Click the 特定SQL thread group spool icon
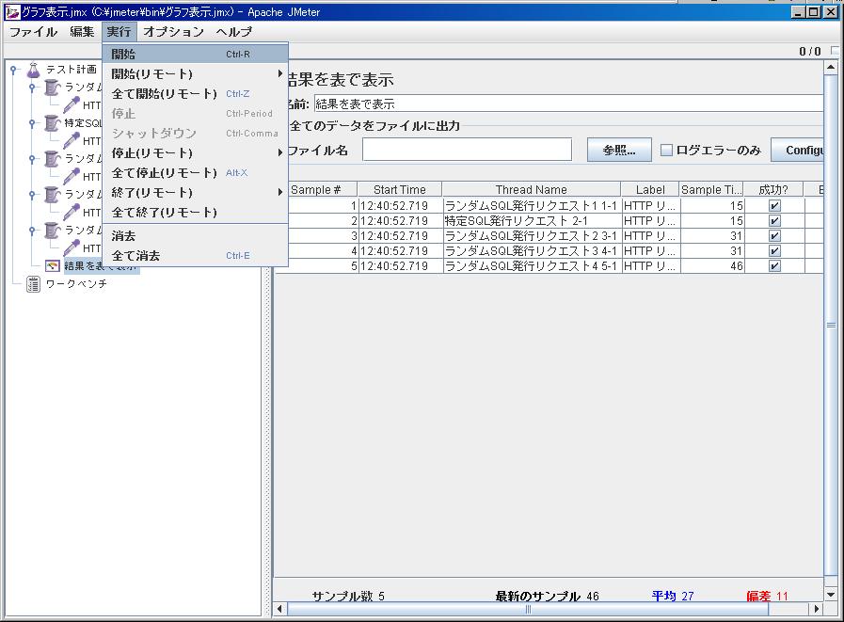Viewport: 844px width, 622px height. [52, 123]
